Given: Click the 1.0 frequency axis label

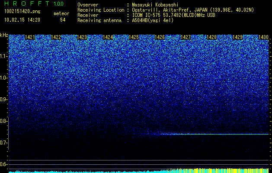Looking at the screenshot, I should coord(3,78).
